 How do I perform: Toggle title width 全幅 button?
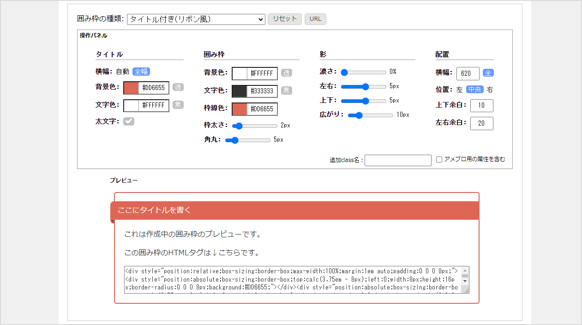pyautogui.click(x=141, y=72)
